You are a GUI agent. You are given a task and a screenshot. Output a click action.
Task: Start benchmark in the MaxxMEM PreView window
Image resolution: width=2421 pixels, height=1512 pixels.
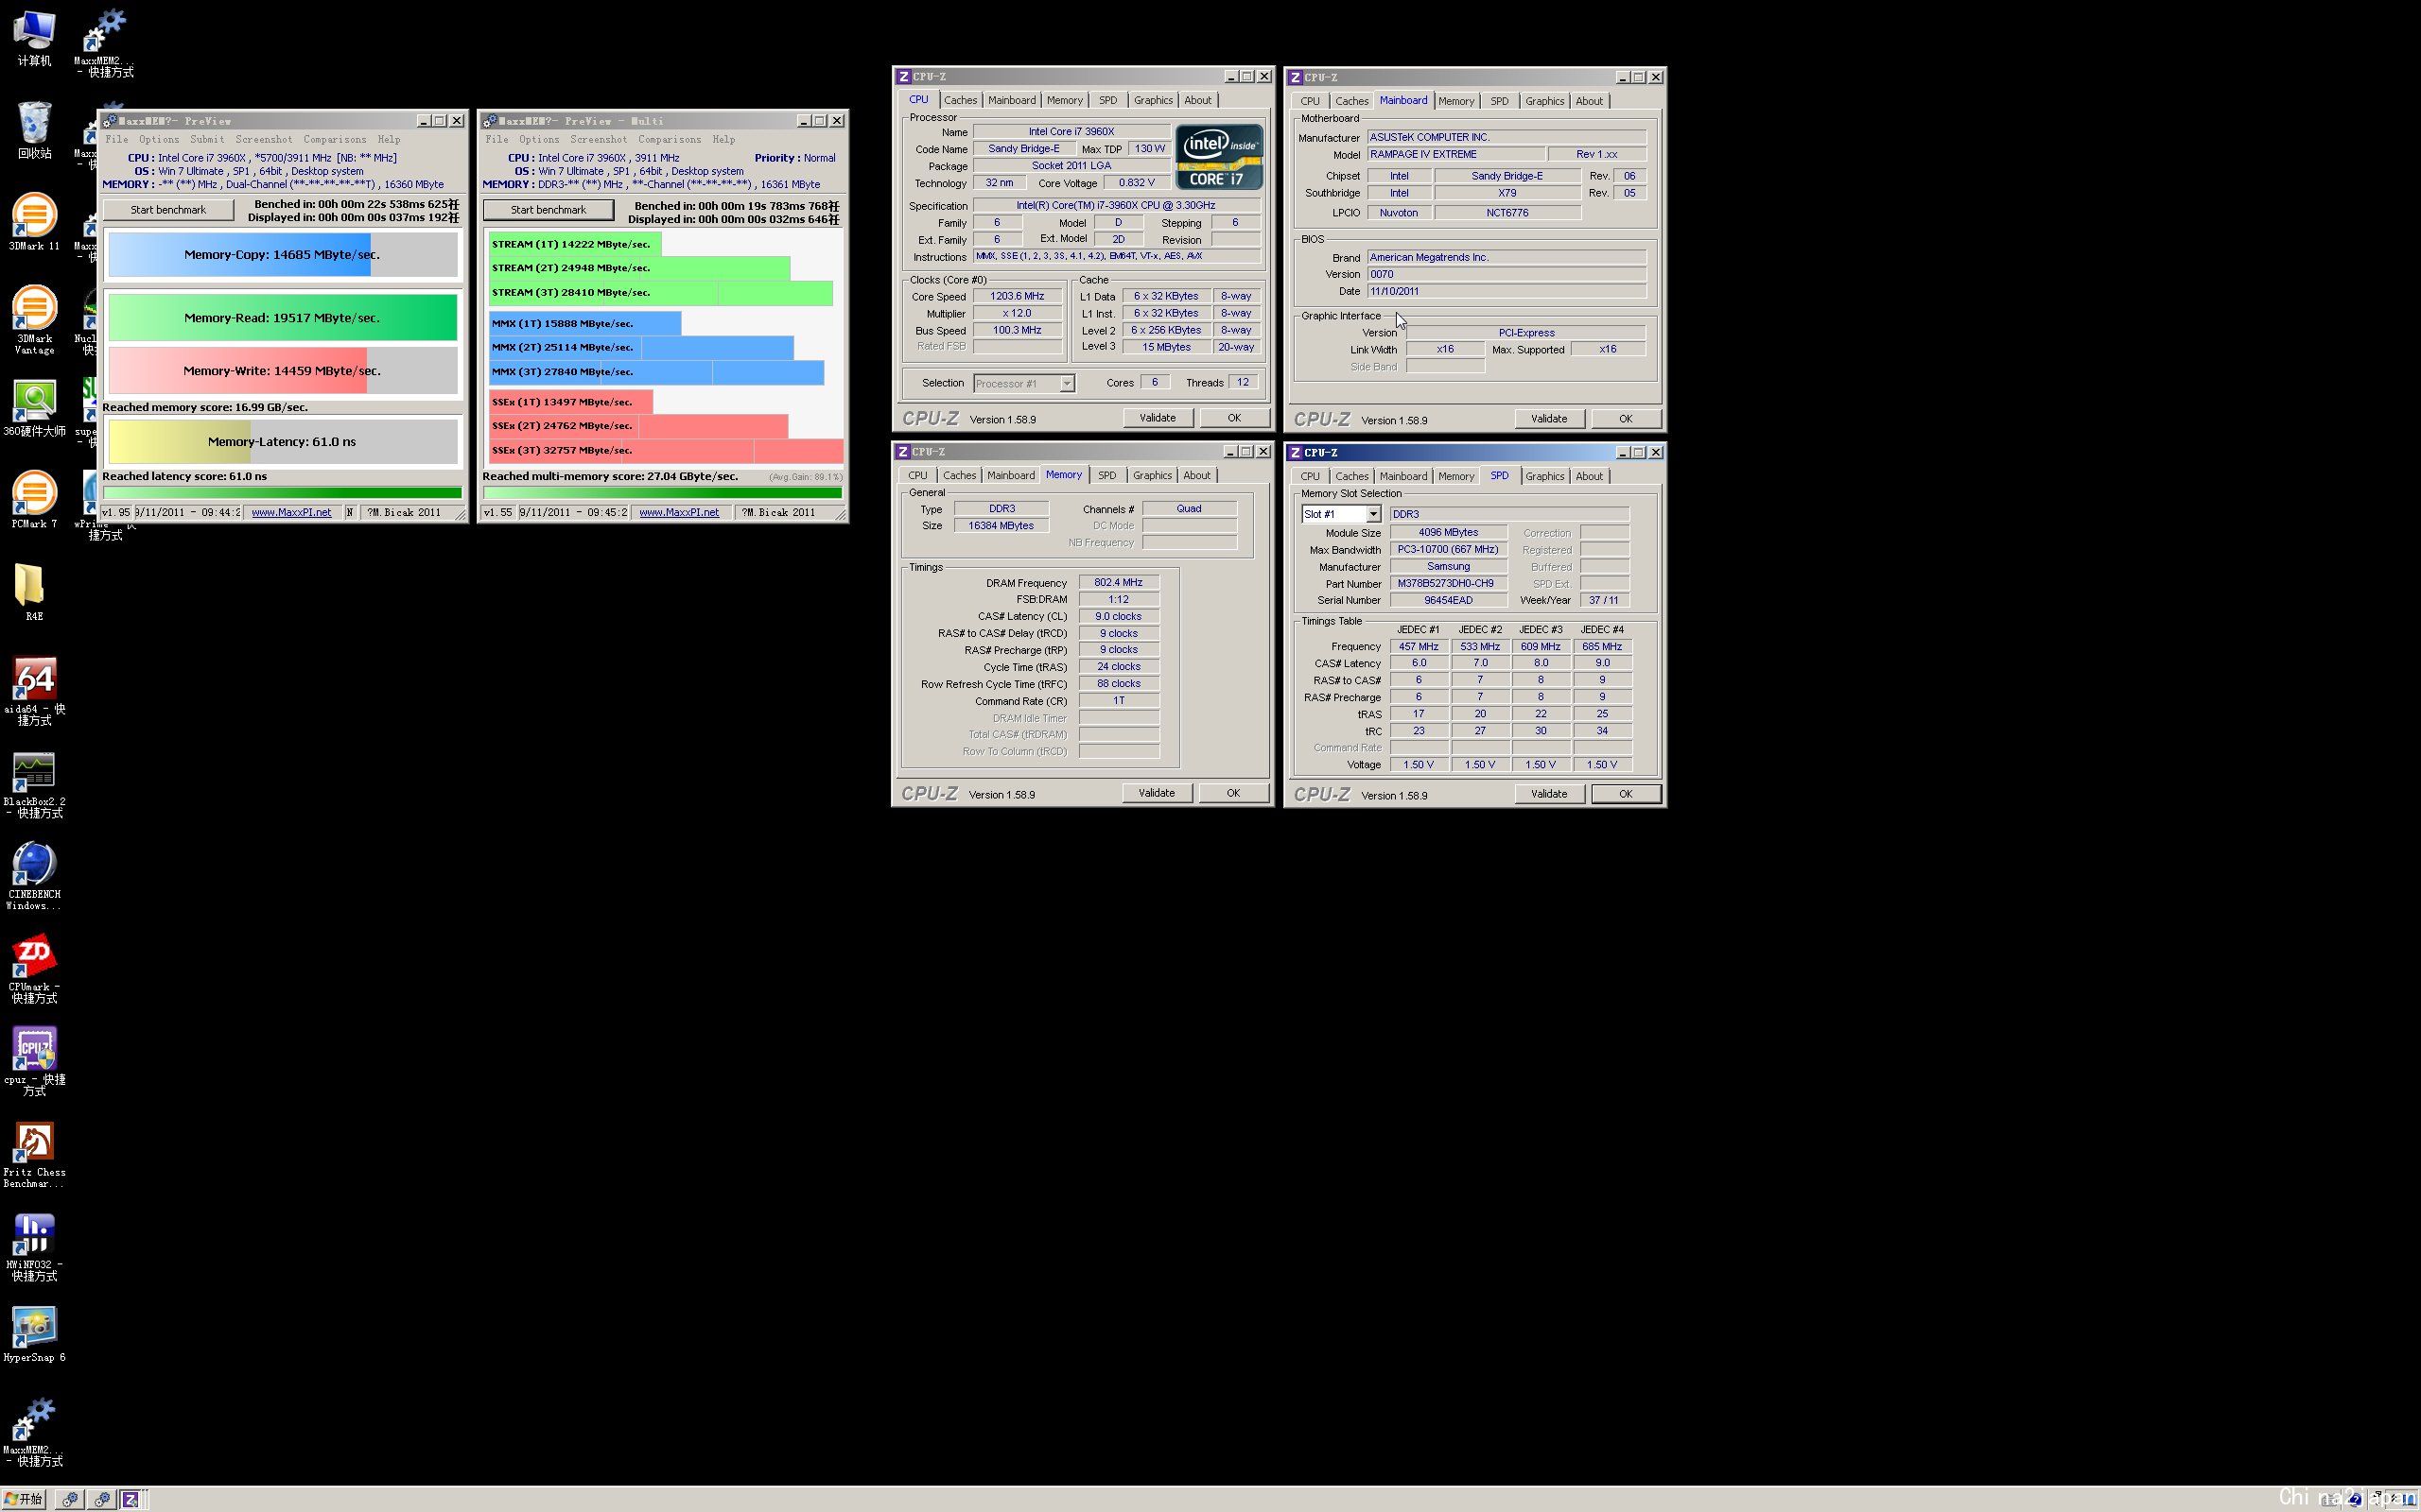pos(168,210)
